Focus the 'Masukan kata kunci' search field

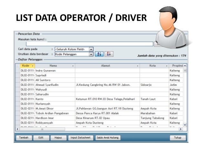tap(89, 44)
